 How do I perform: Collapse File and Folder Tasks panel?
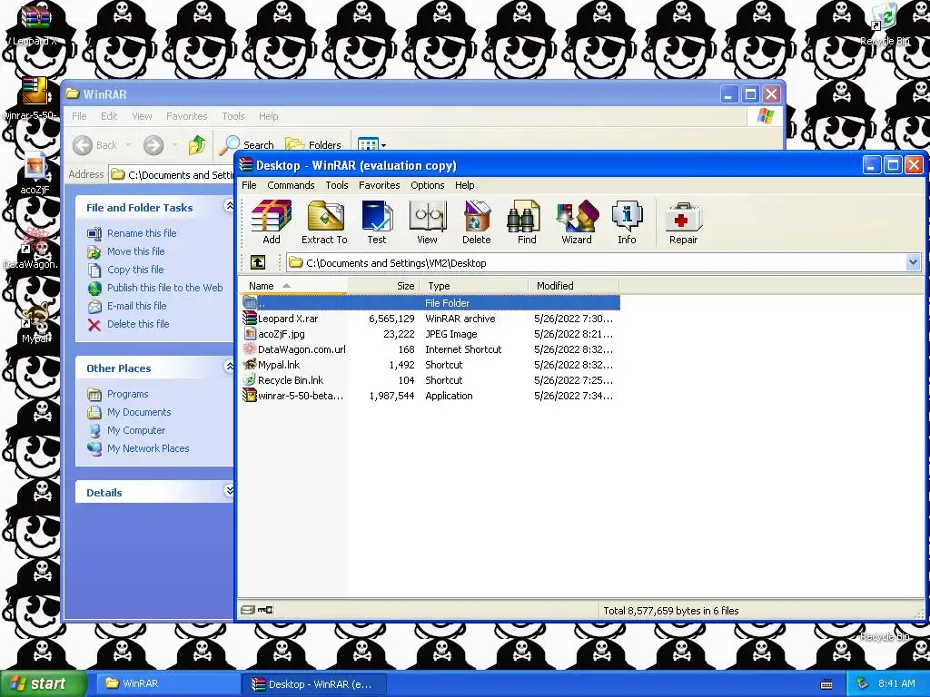229,206
